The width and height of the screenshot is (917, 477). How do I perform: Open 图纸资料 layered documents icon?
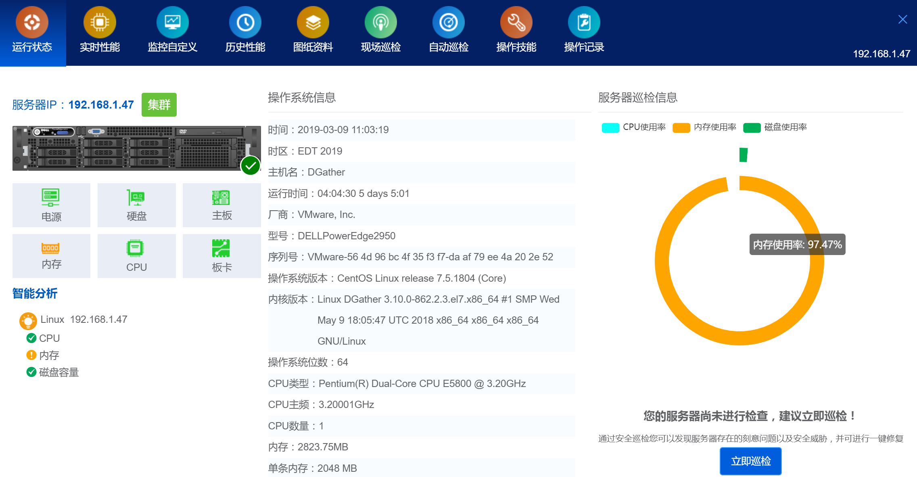pyautogui.click(x=313, y=23)
